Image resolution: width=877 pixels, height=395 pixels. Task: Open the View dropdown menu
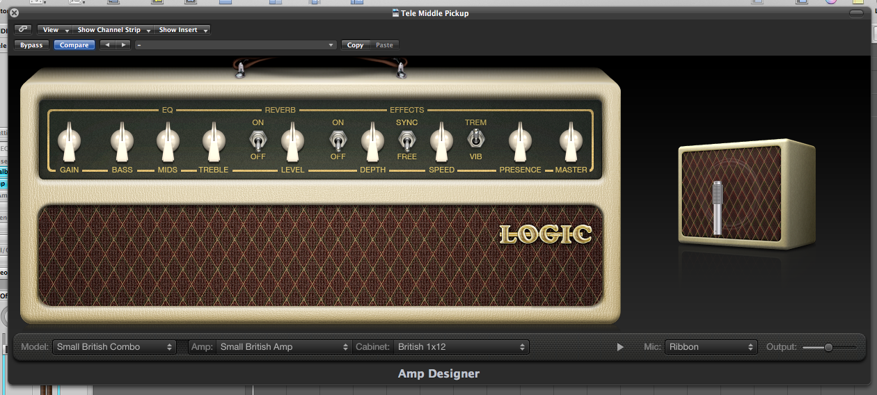(x=55, y=30)
